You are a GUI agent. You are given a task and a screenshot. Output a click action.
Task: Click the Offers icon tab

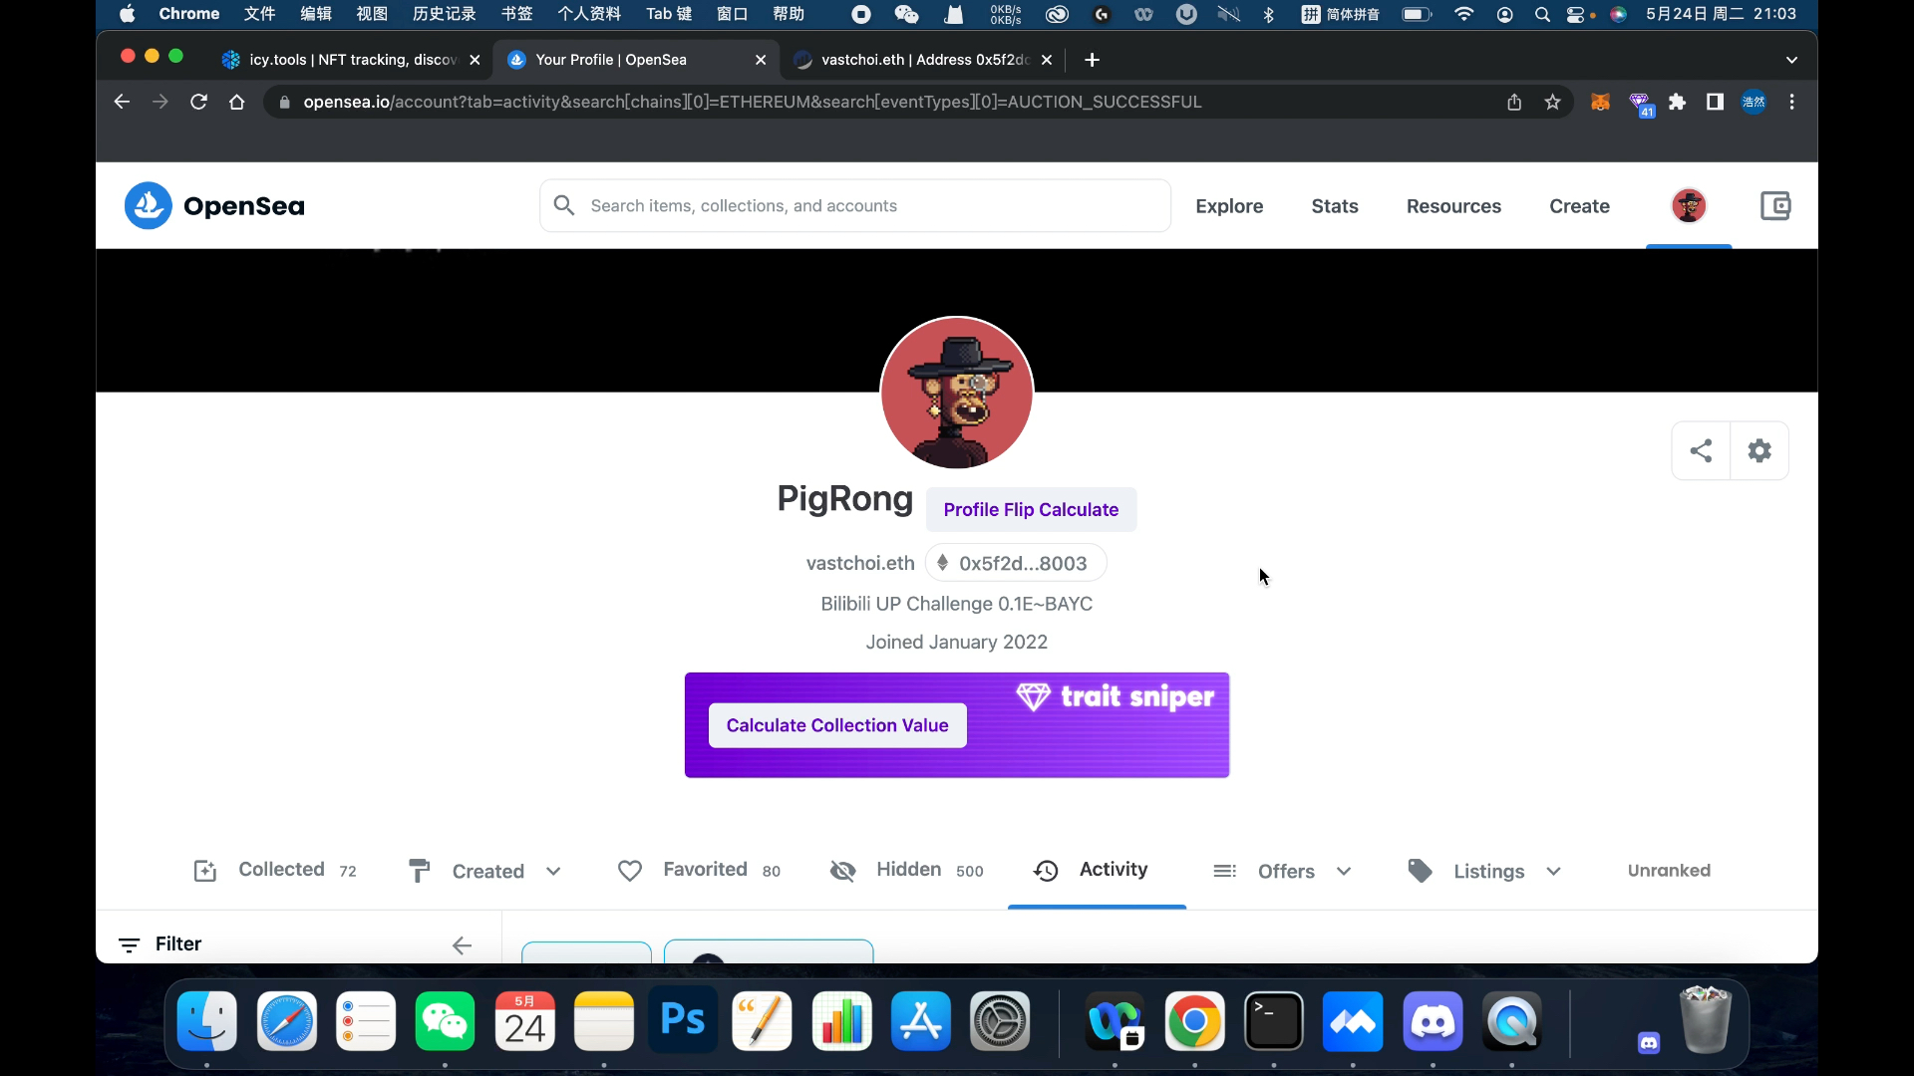click(x=1224, y=870)
